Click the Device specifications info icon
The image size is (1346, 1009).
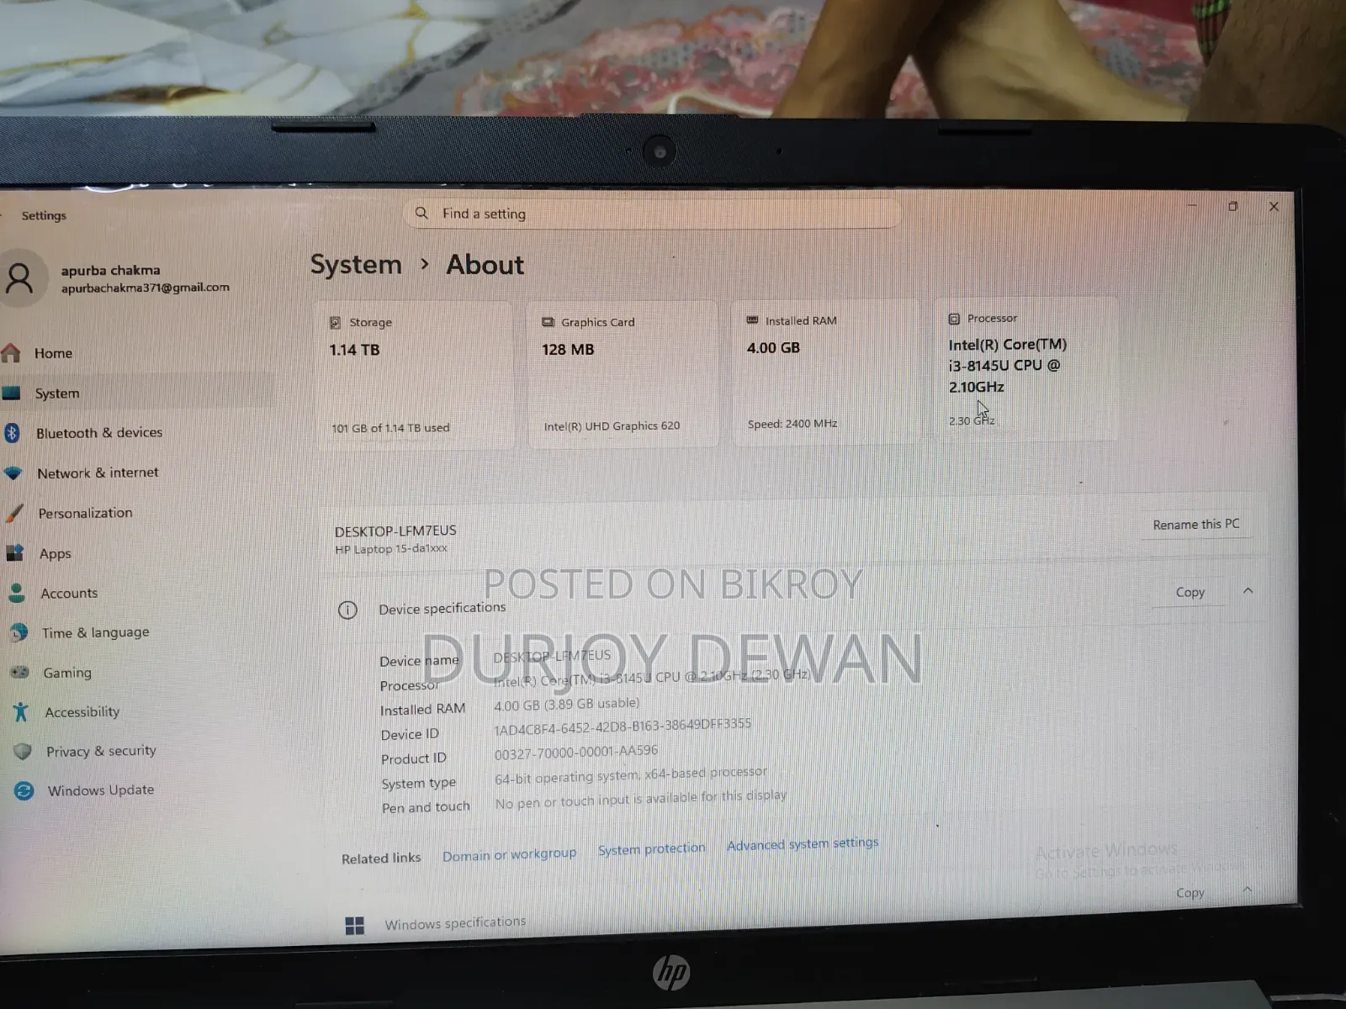point(347,610)
